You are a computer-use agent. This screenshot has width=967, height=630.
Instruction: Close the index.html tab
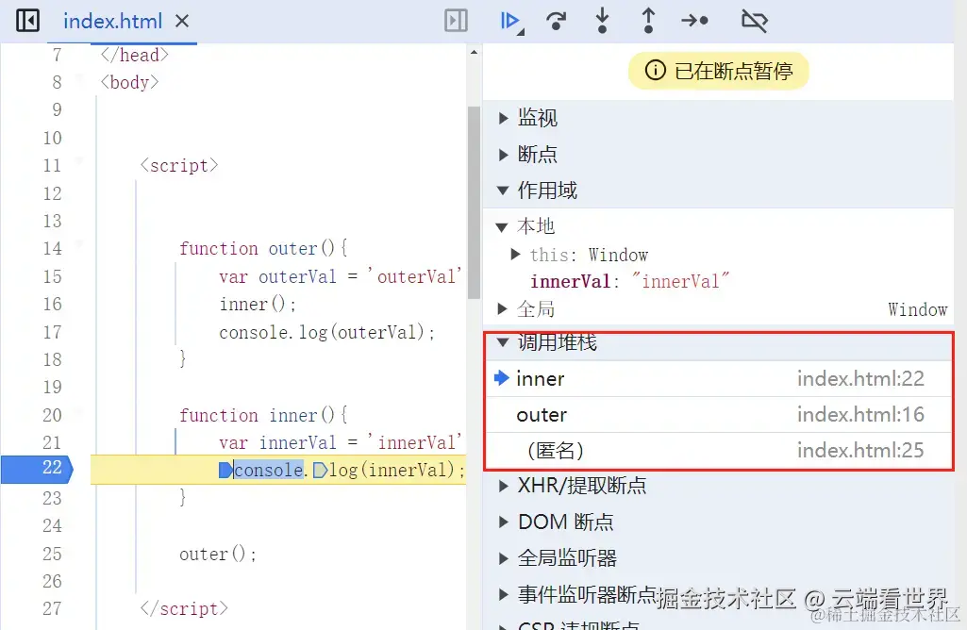coord(182,22)
